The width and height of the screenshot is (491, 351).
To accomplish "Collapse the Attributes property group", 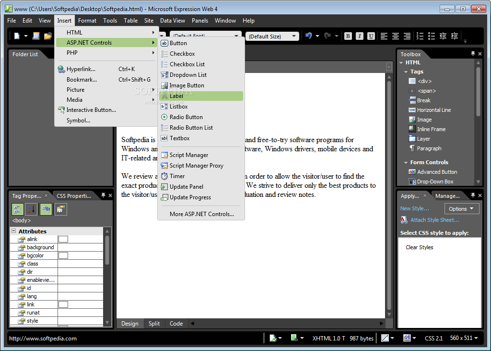I will click(14, 231).
